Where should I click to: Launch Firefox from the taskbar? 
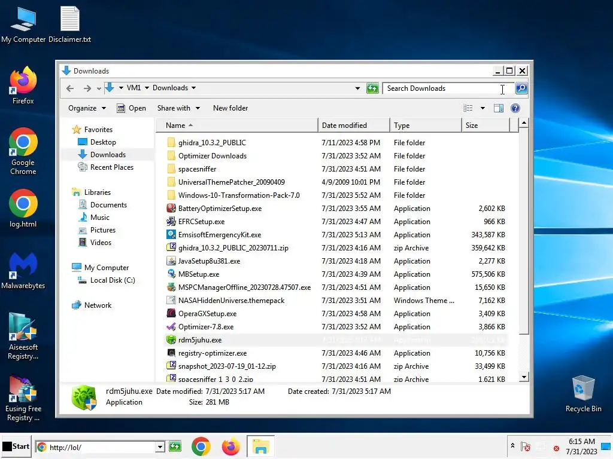coord(230,446)
